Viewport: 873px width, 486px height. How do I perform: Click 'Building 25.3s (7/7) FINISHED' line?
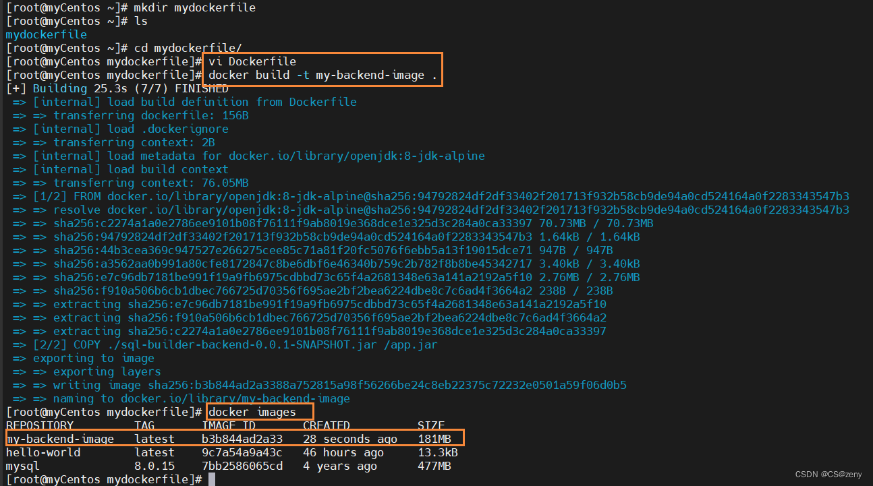[117, 88]
